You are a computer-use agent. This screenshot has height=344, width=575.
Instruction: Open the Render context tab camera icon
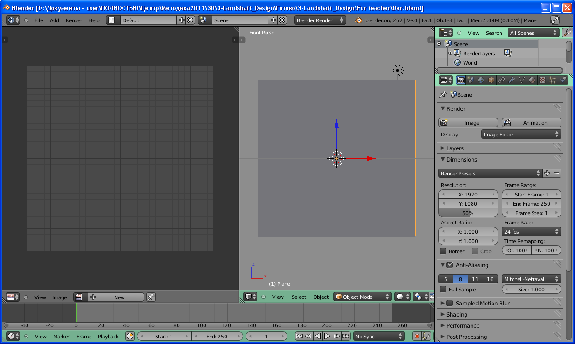point(461,80)
